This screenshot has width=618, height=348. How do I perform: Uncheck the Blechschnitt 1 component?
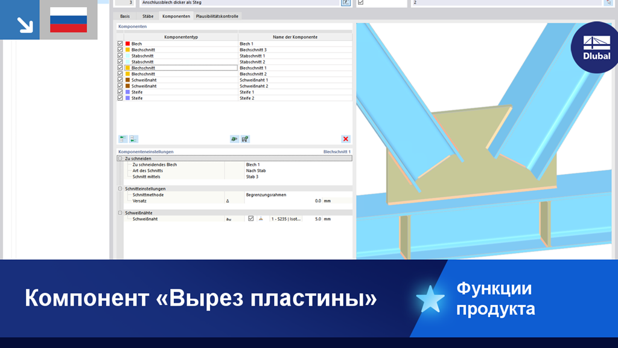point(119,68)
